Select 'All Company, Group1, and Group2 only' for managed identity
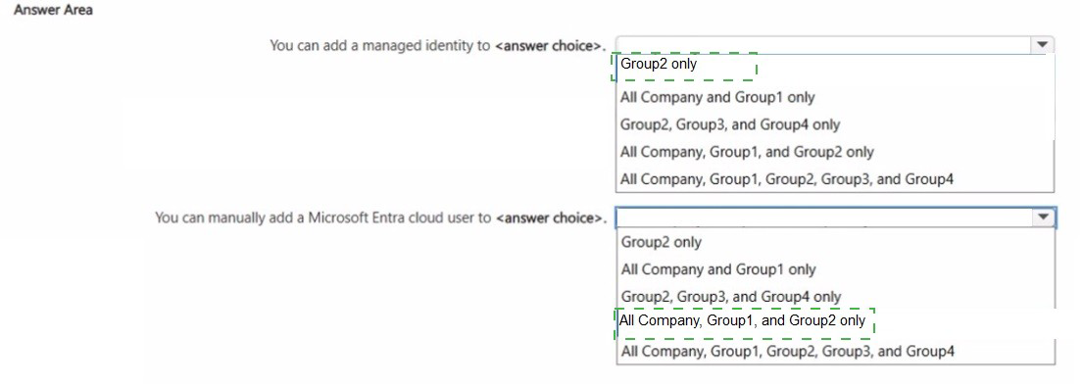This screenshot has width=1083, height=388. point(747,152)
